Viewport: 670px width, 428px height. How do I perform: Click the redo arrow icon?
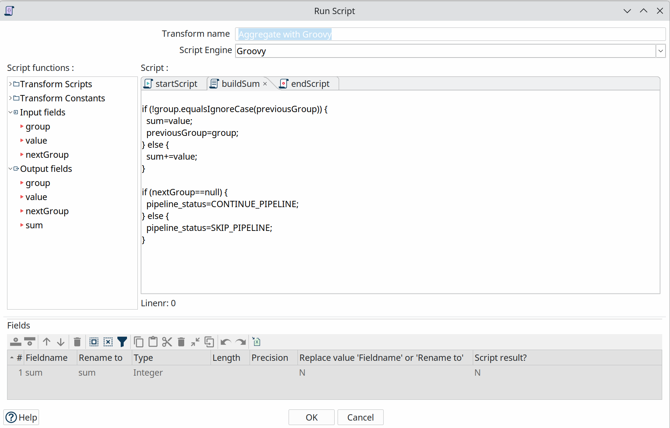pyautogui.click(x=241, y=342)
